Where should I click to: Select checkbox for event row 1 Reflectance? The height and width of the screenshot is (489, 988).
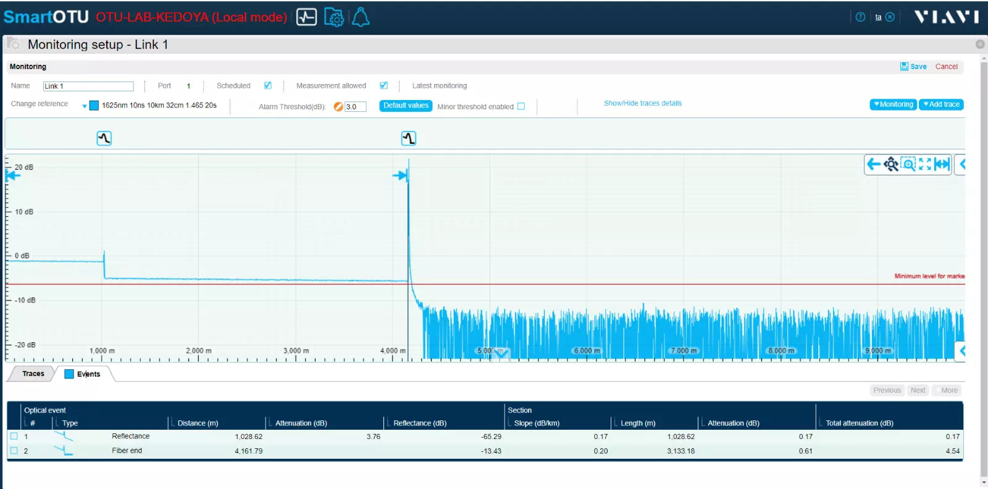[x=14, y=437]
